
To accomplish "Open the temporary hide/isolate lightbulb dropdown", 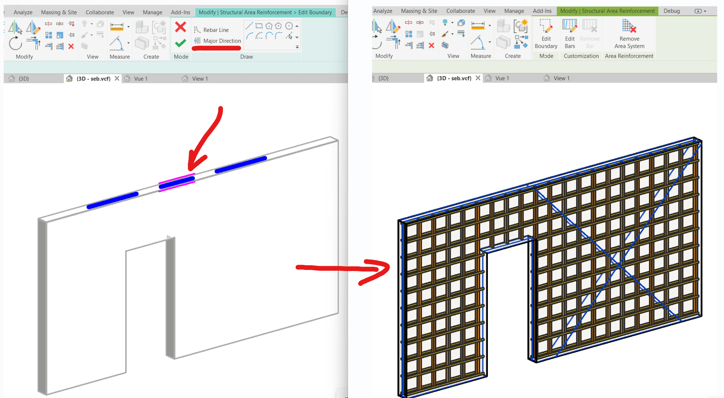I will 91,24.
